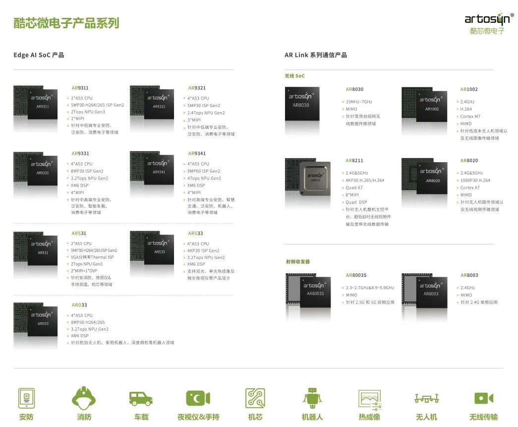Click the AR1002 product title
The image size is (518, 427).
[469, 89]
